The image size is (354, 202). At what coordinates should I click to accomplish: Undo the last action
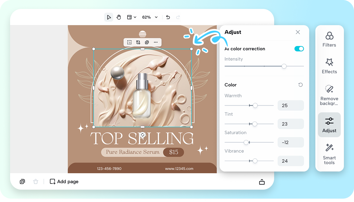(x=168, y=17)
